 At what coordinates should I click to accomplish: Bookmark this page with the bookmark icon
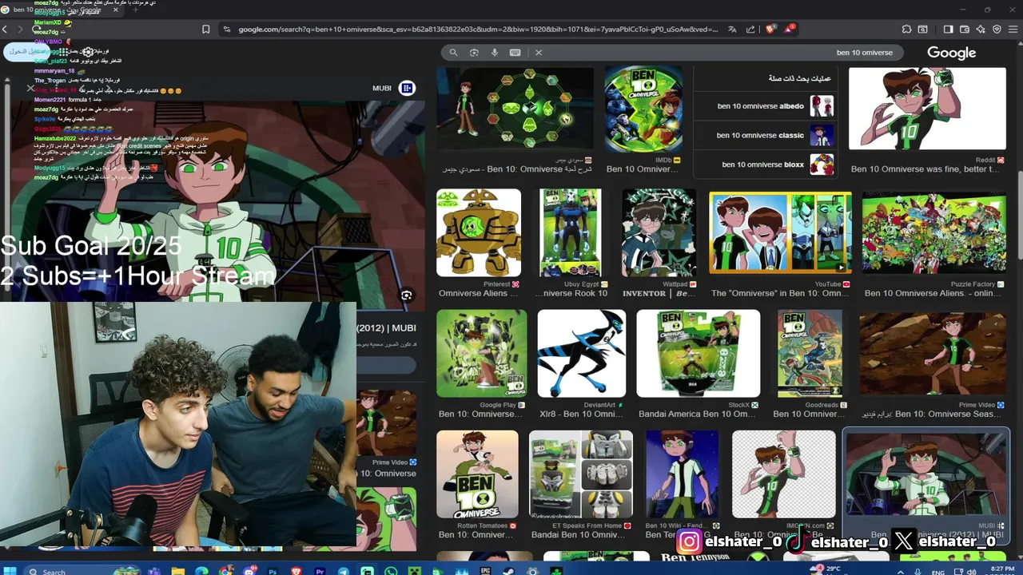coord(205,30)
